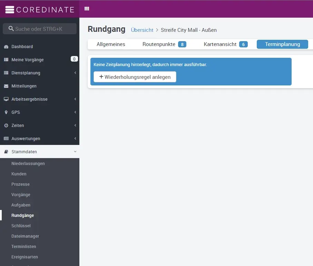This screenshot has width=313, height=266.
Task: Expand the GPS submenu chevron
Action: (75, 112)
